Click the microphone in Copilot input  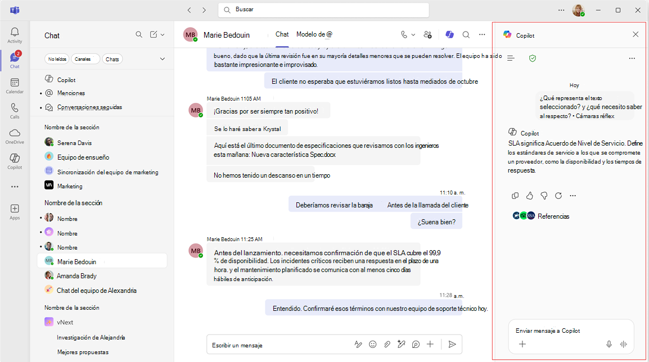pyautogui.click(x=609, y=344)
